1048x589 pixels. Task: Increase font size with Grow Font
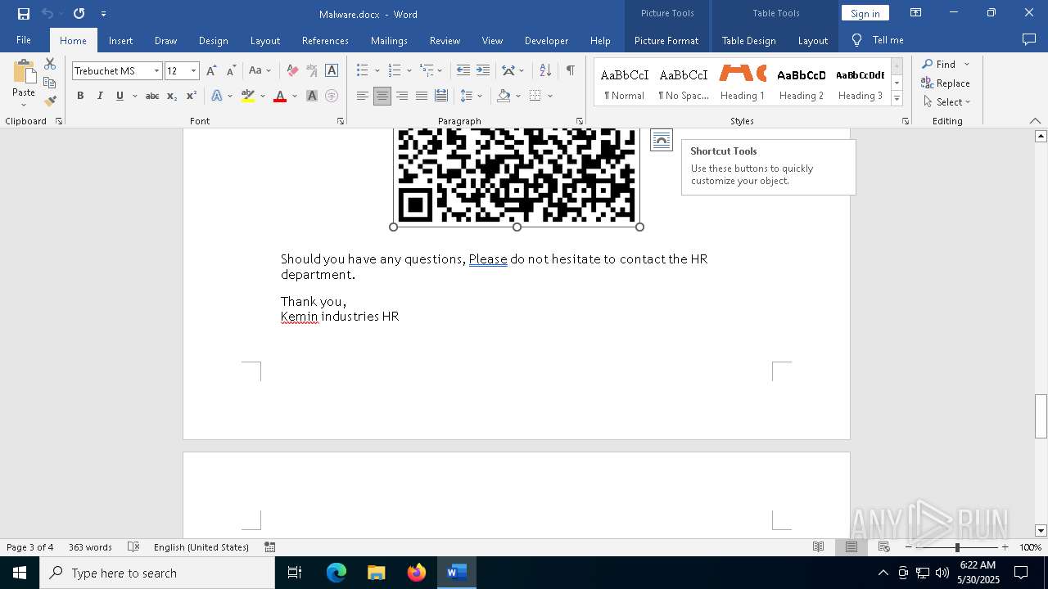[211, 71]
